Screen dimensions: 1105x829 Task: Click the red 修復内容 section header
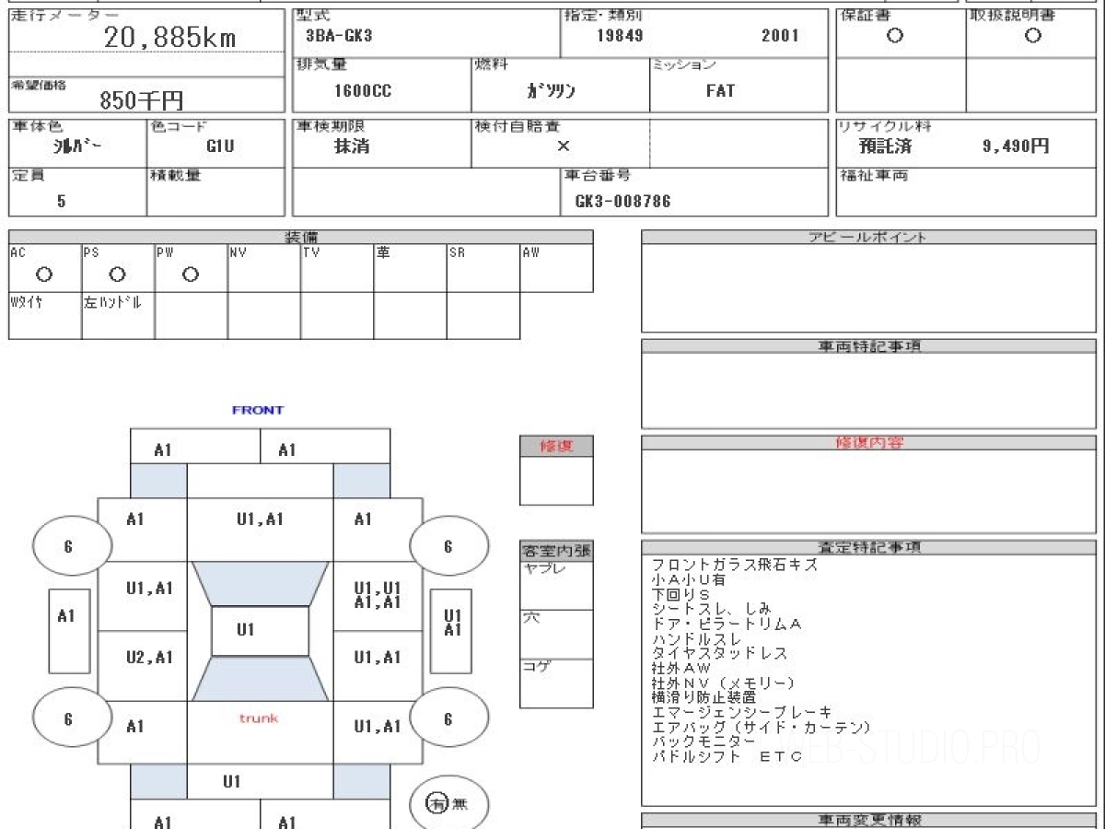point(868,442)
